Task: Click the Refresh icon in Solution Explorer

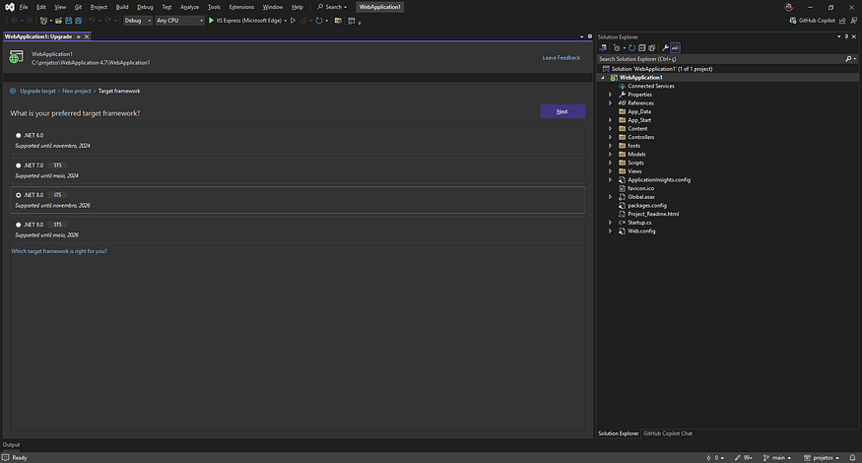Action: point(630,47)
